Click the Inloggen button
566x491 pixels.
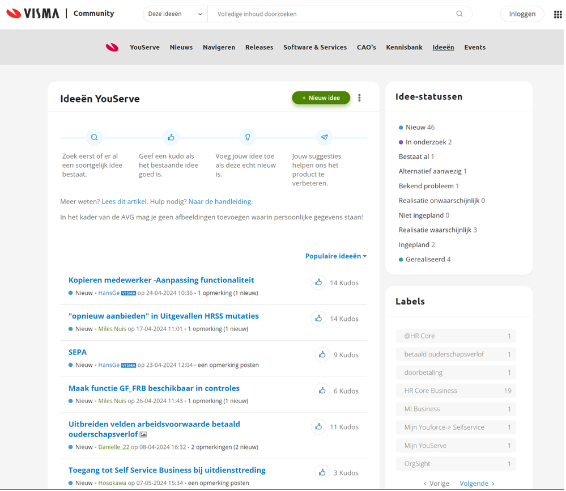point(522,14)
